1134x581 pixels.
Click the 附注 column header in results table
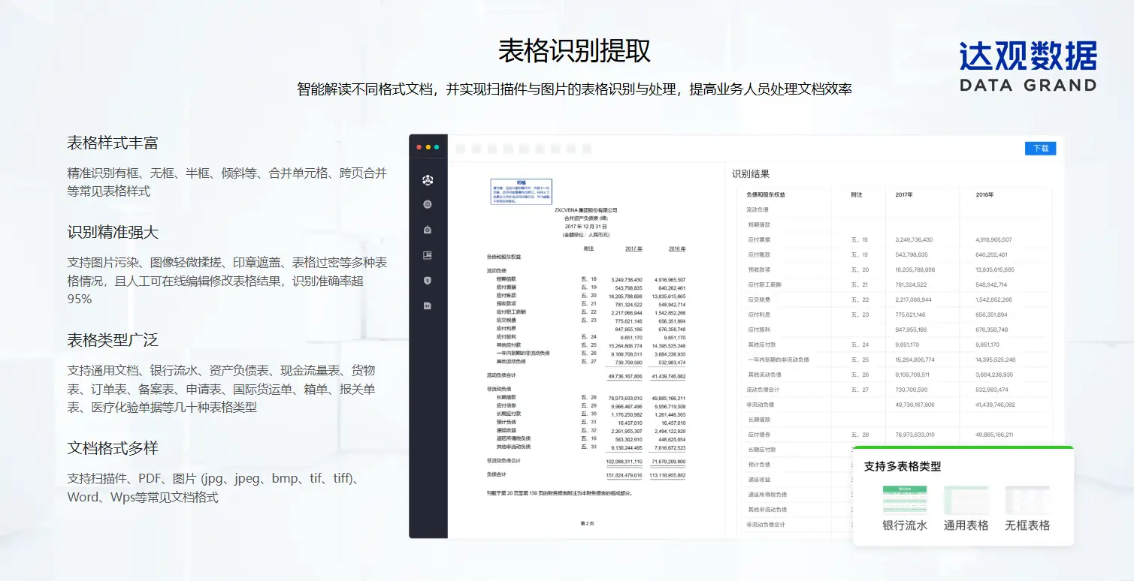click(x=856, y=194)
